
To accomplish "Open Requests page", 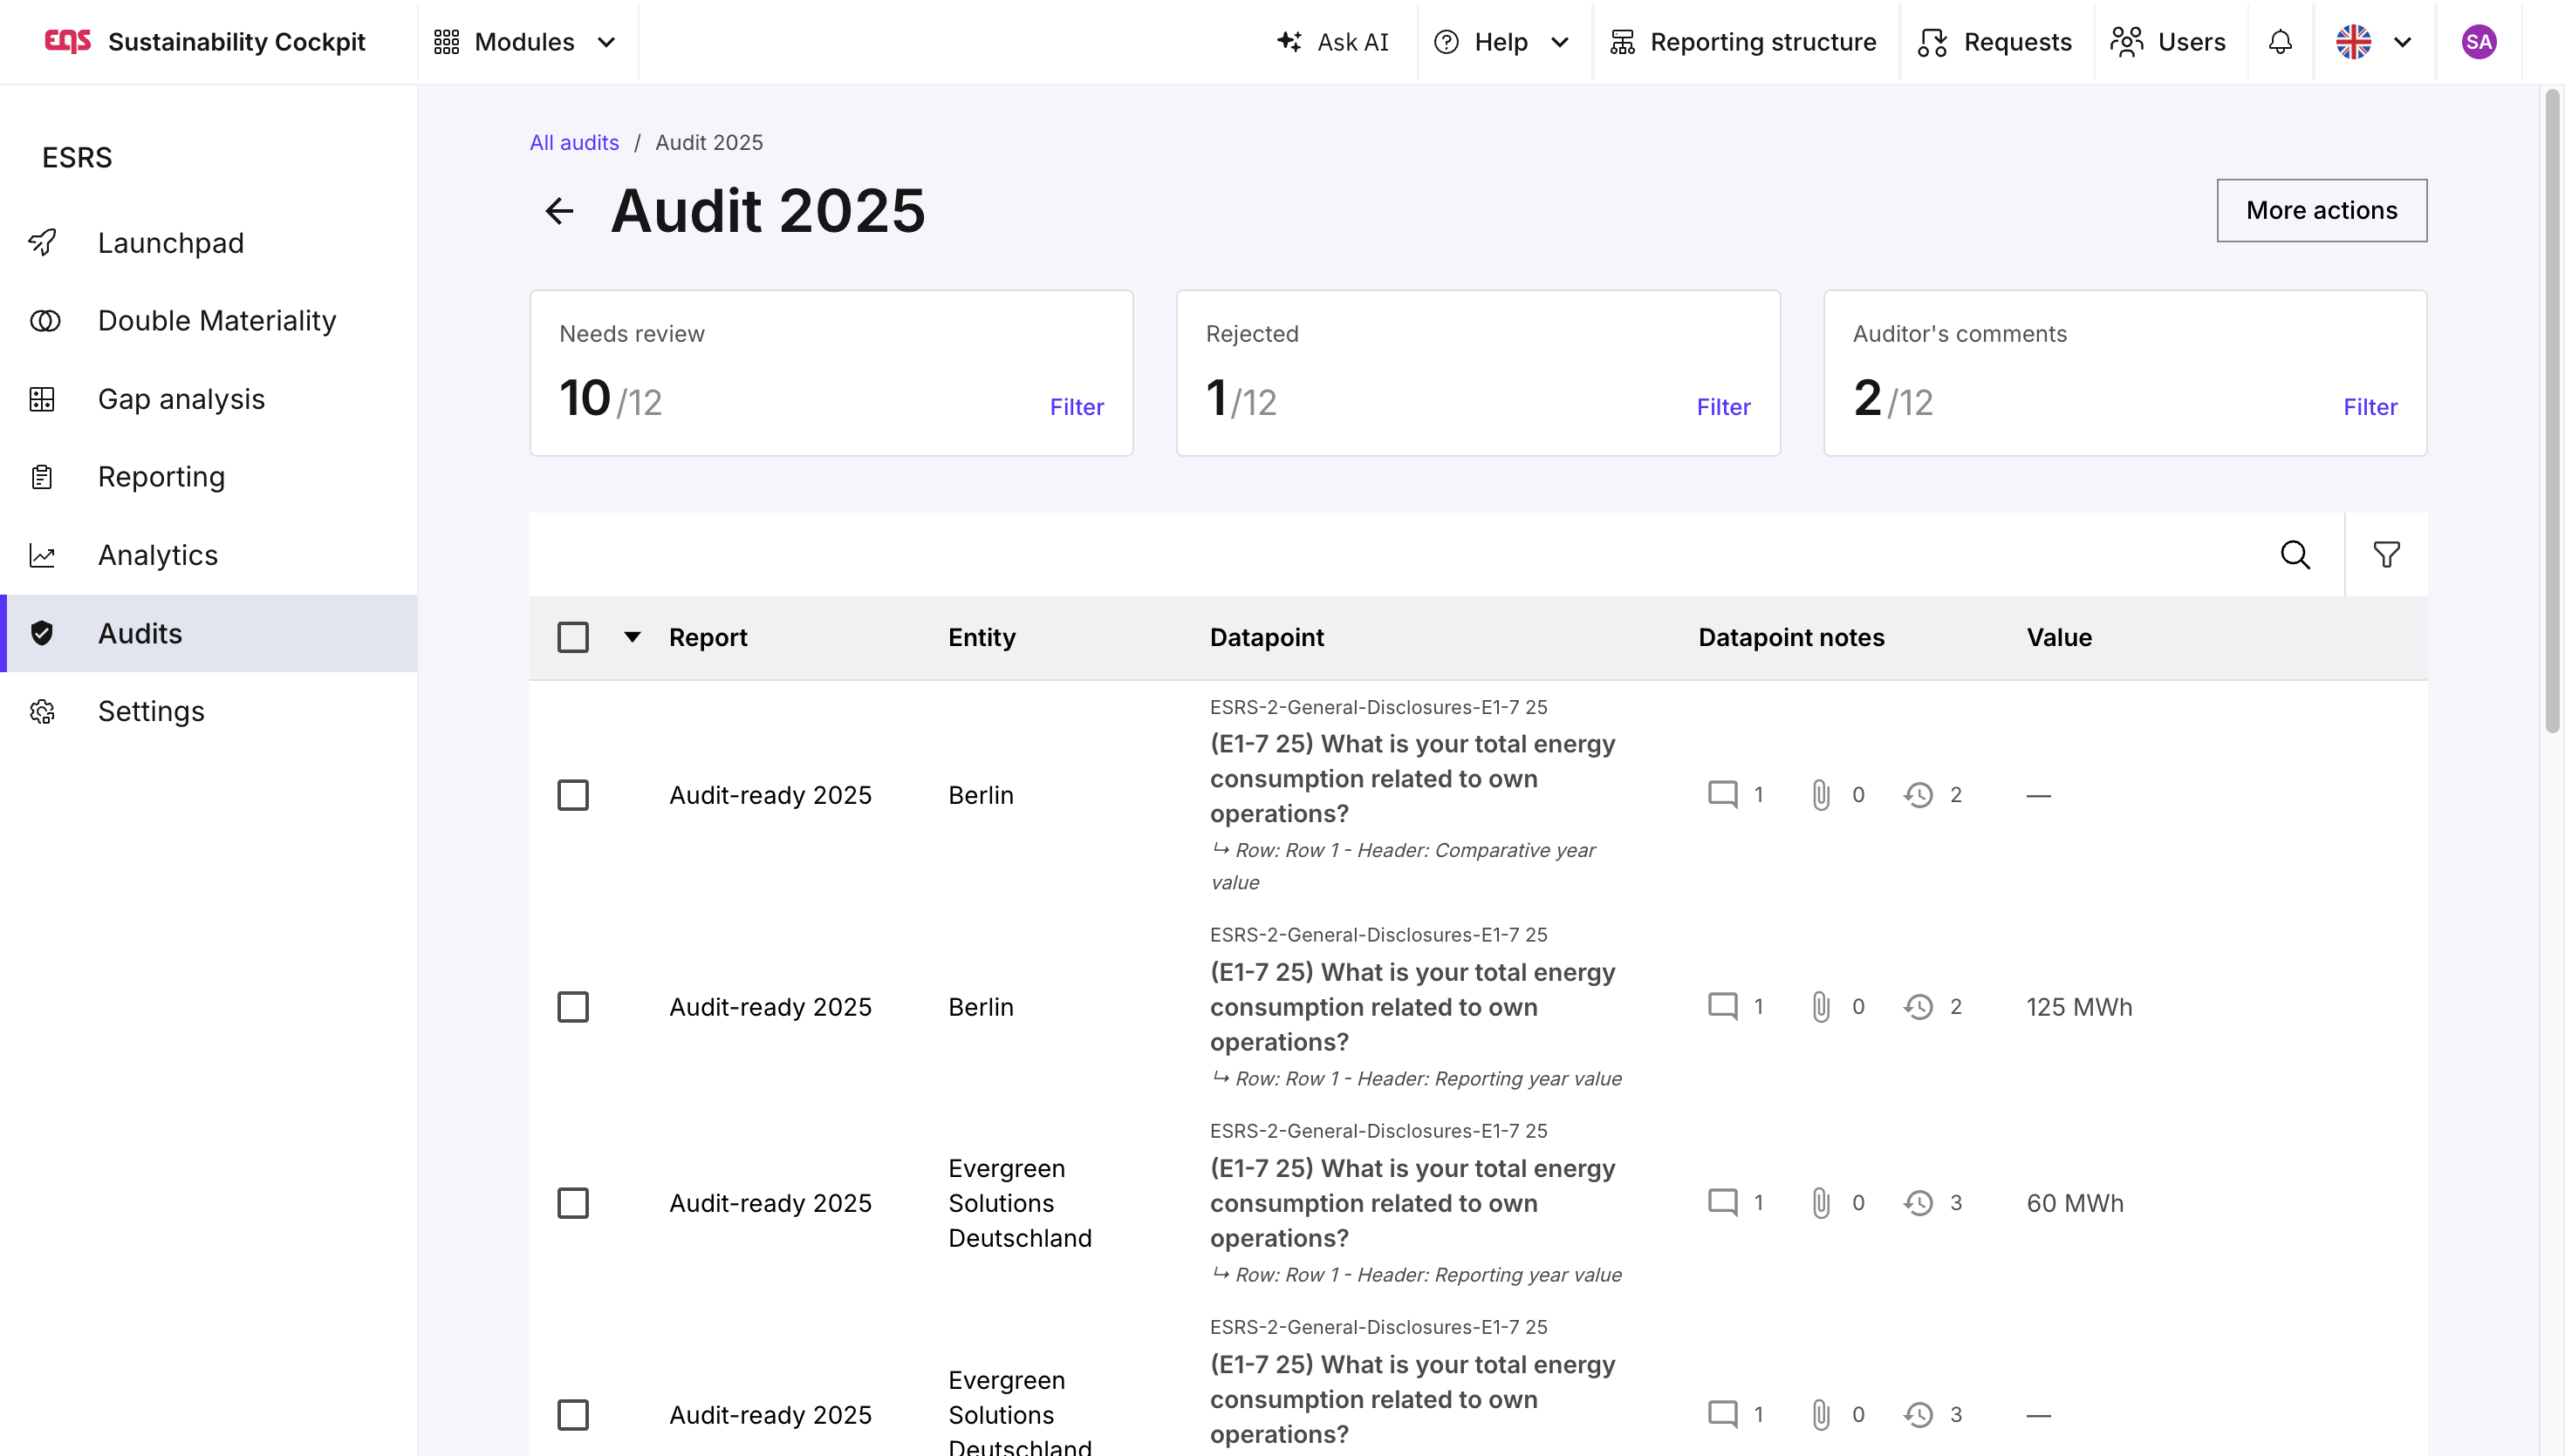I will [1994, 42].
